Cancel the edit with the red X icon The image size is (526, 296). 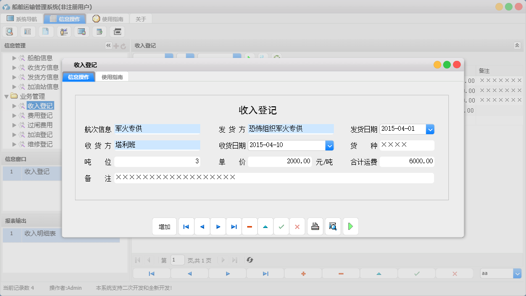tap(297, 226)
